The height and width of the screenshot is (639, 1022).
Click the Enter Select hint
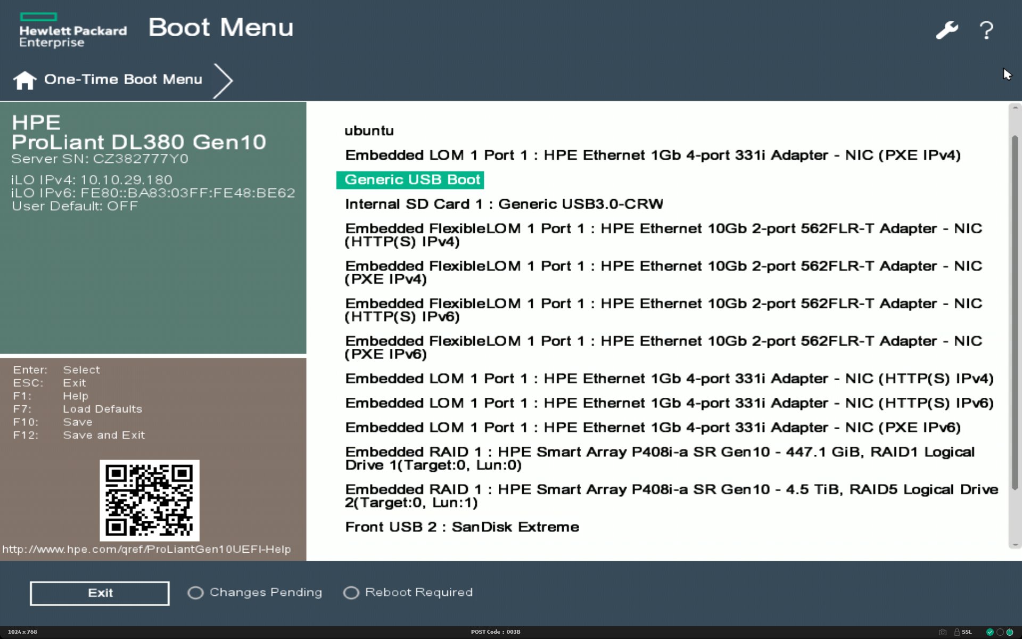(x=56, y=370)
